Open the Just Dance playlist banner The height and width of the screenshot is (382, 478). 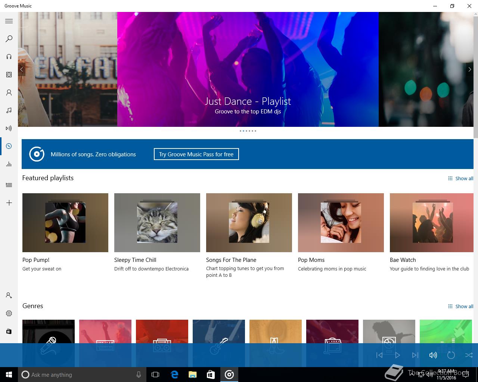tap(248, 69)
